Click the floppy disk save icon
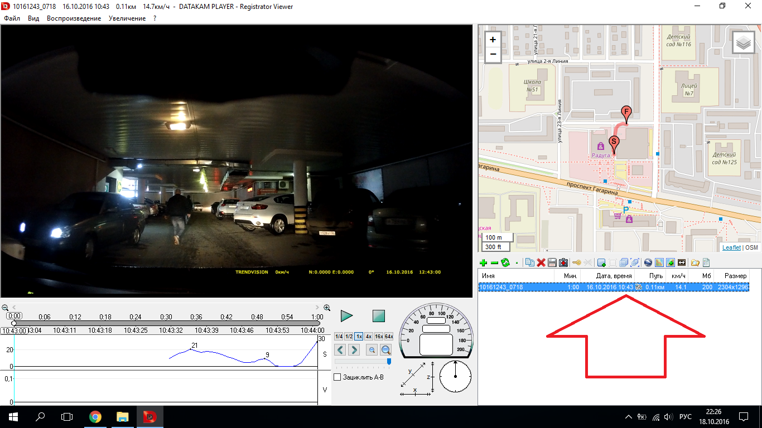 552,262
